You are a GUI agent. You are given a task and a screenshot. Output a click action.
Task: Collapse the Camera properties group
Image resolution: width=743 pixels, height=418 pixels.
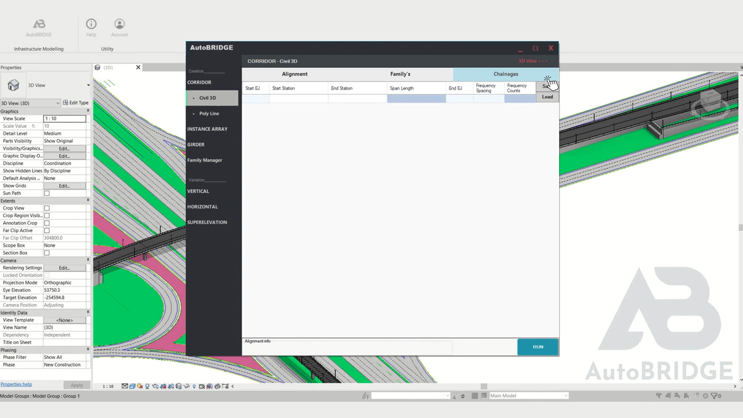tap(88, 260)
